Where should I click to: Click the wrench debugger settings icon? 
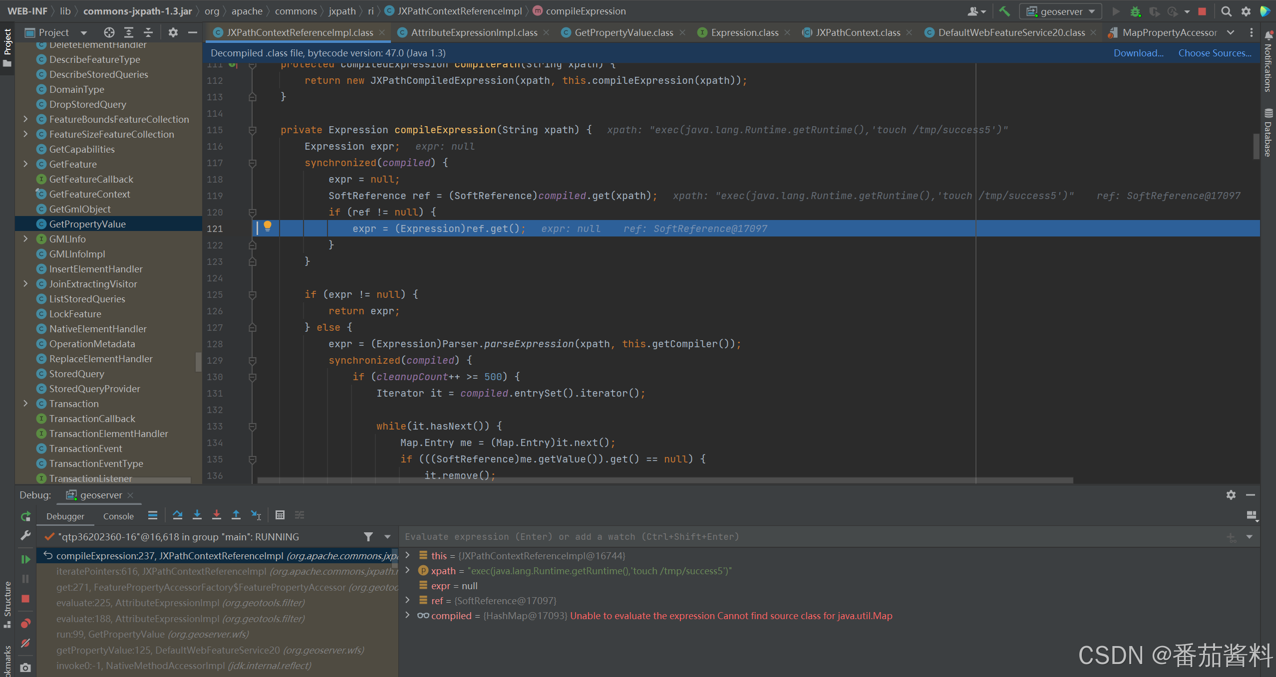[25, 536]
